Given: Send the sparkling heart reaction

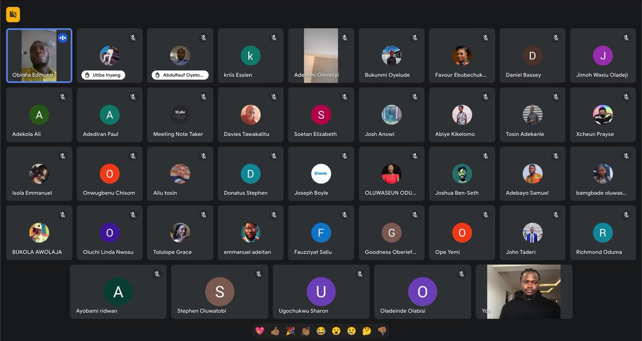Looking at the screenshot, I should pos(260,331).
